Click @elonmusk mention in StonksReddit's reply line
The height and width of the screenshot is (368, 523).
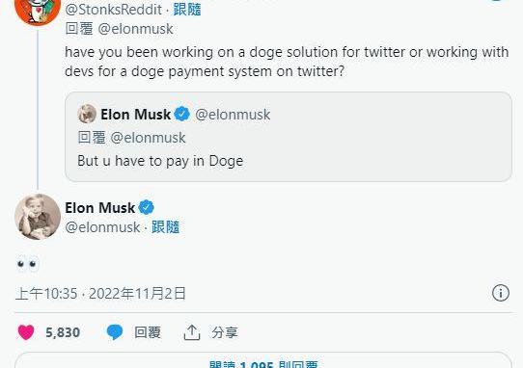tap(135, 29)
